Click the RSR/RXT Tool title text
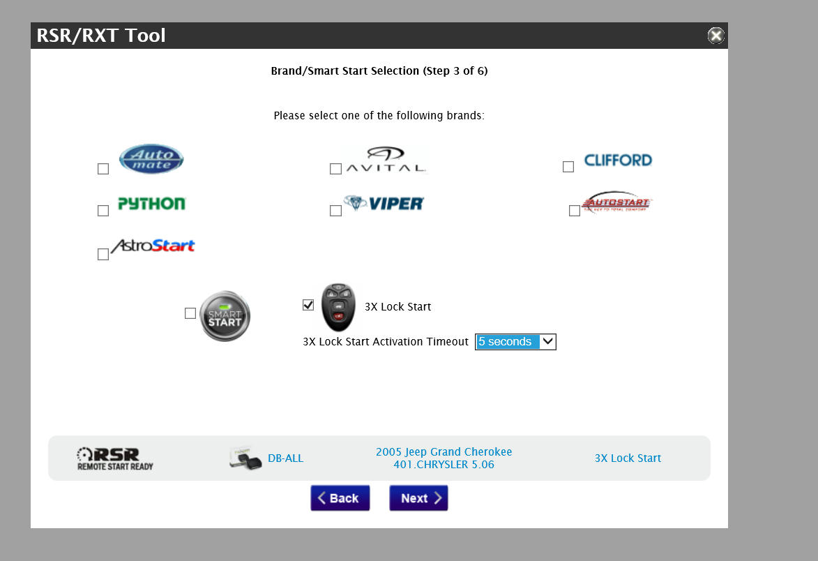818x561 pixels. pyautogui.click(x=101, y=36)
